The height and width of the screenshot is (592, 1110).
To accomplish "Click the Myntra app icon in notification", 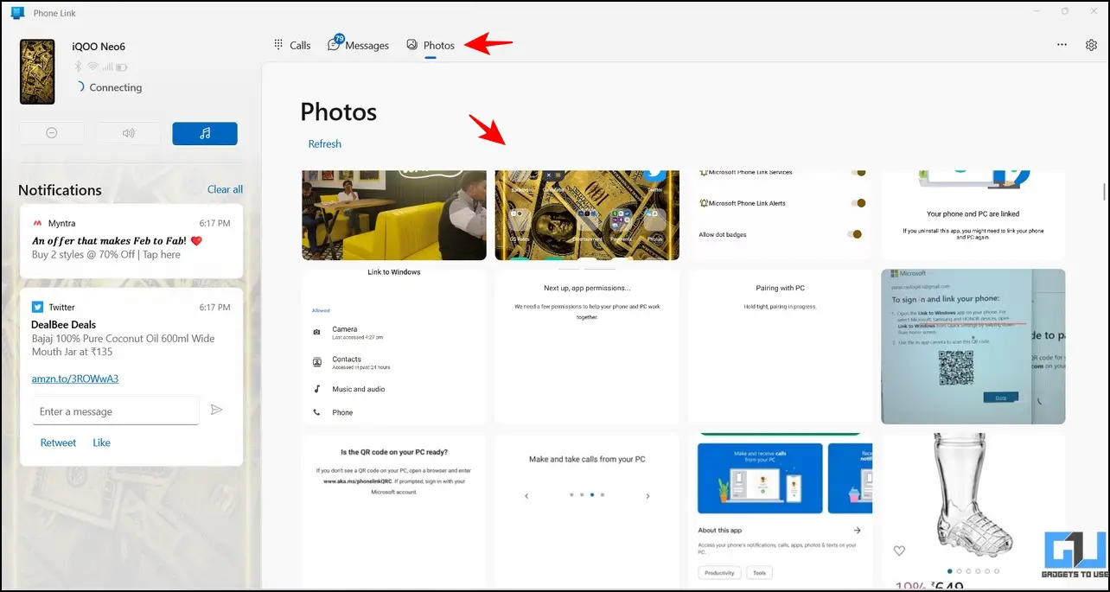I will [x=37, y=223].
